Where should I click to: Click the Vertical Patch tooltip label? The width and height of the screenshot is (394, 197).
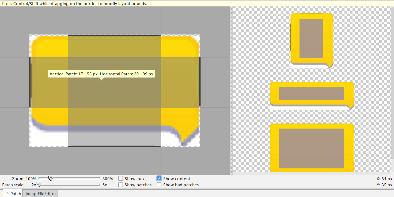pyautogui.click(x=101, y=74)
